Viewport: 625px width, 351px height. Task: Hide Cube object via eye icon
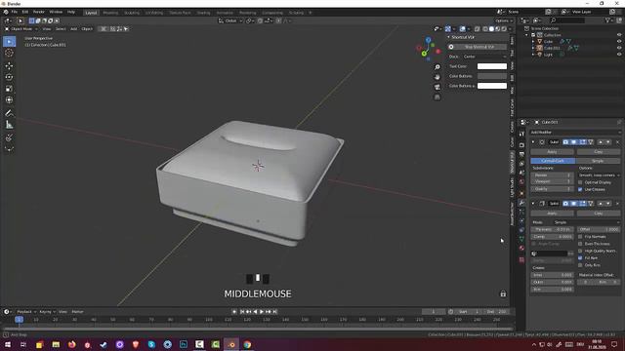tap(619, 41)
